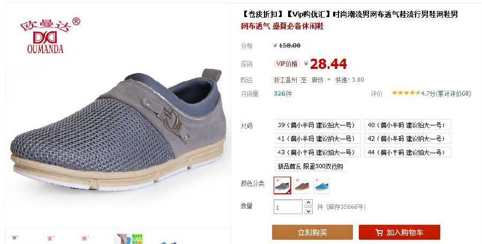Screen dimensions: 482x244
Task: Open the 累计评价68 reviews link
Action: click(x=454, y=93)
